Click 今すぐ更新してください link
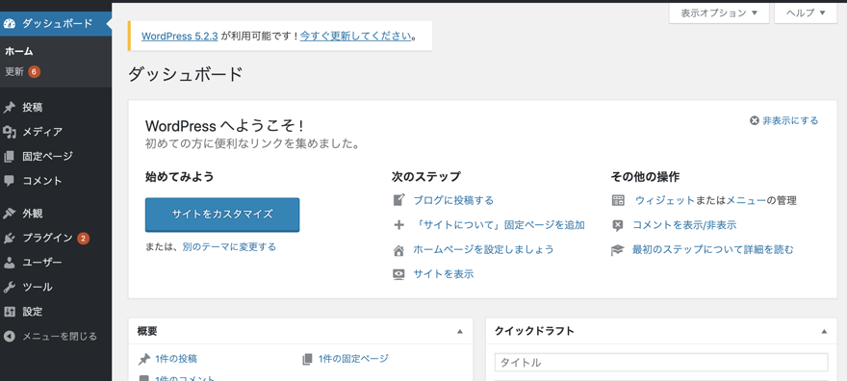The width and height of the screenshot is (847, 381). [355, 37]
